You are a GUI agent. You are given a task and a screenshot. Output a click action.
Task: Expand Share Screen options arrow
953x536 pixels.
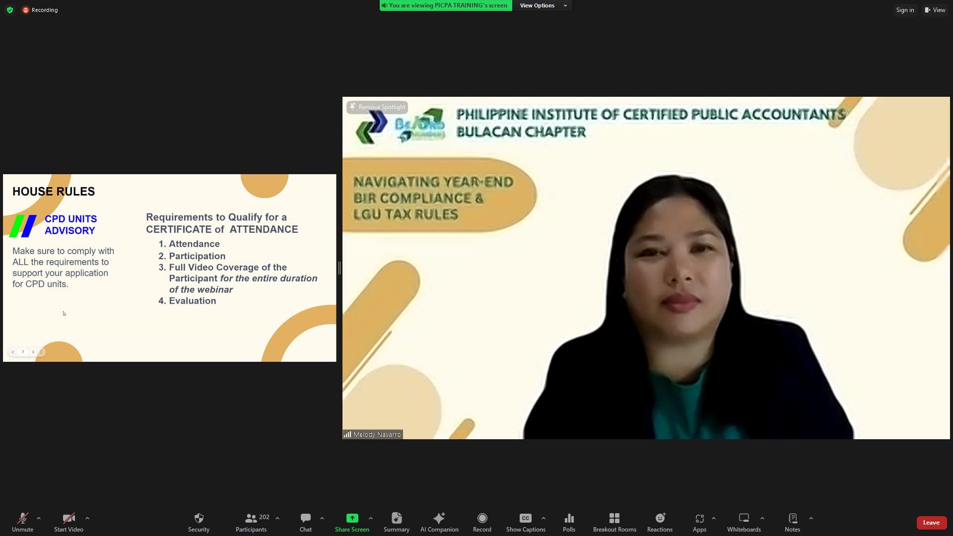(x=371, y=518)
